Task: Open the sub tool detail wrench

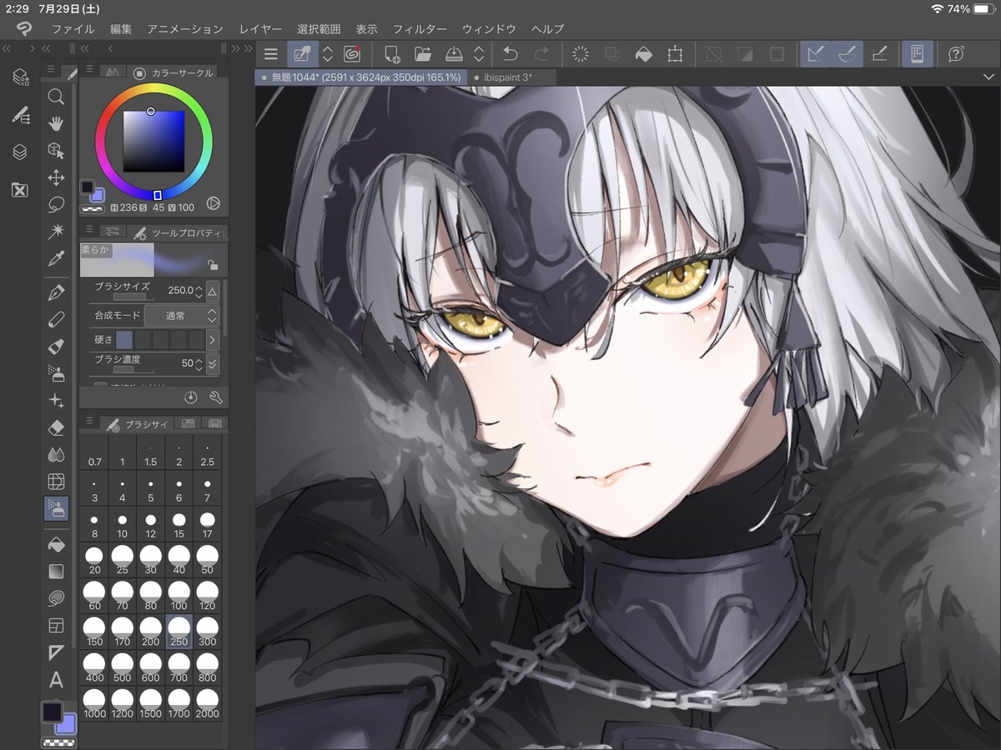Action: tap(215, 397)
